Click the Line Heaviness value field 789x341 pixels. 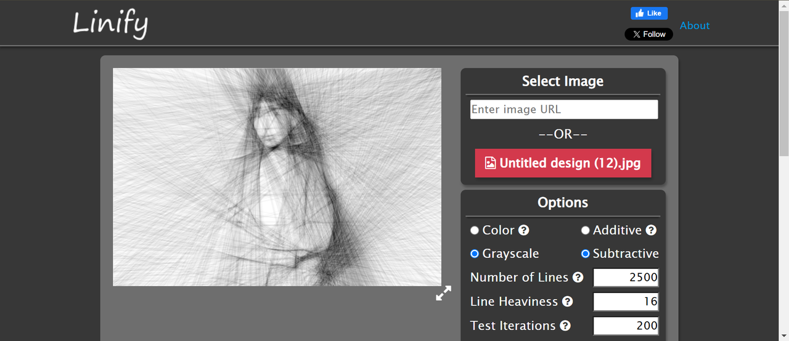coord(626,302)
